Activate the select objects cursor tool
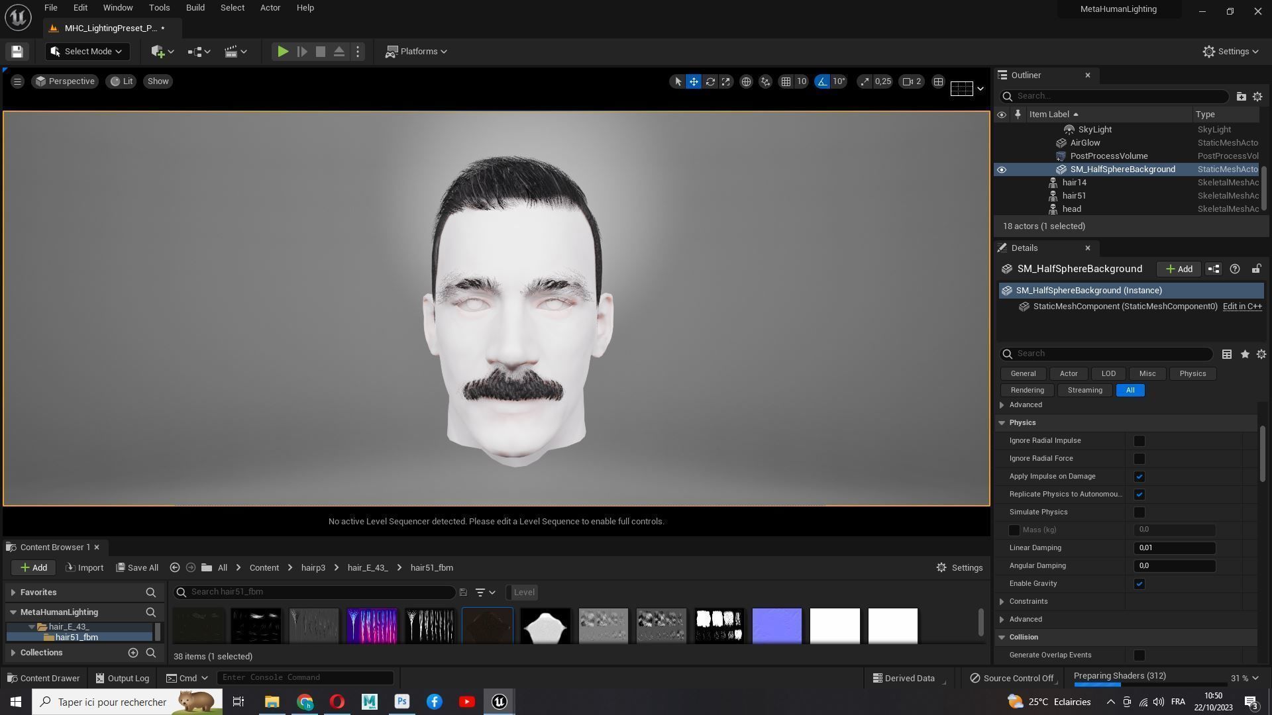 click(677, 81)
